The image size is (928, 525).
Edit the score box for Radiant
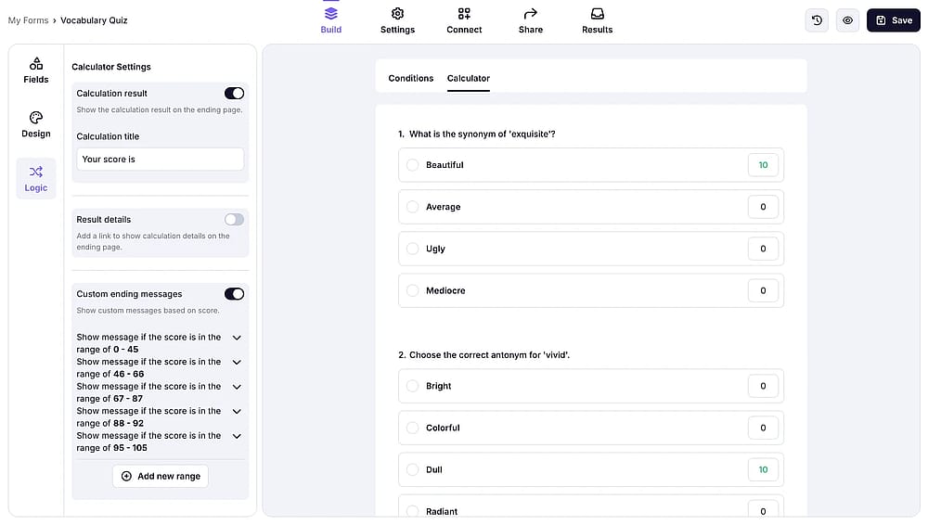(763, 509)
